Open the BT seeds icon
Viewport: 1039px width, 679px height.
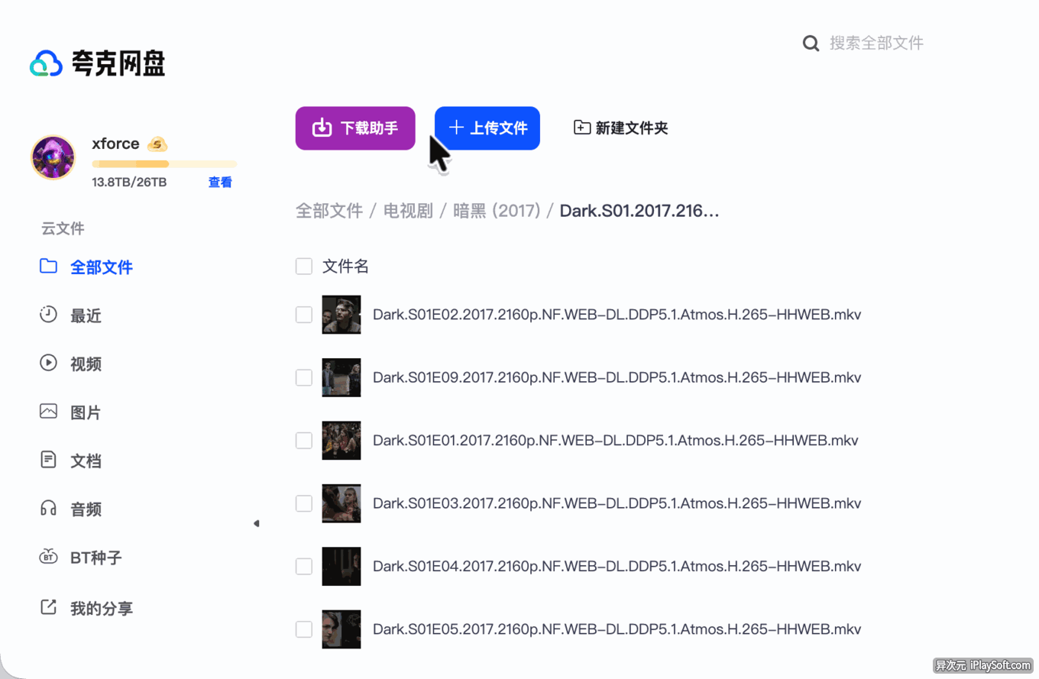(x=48, y=557)
